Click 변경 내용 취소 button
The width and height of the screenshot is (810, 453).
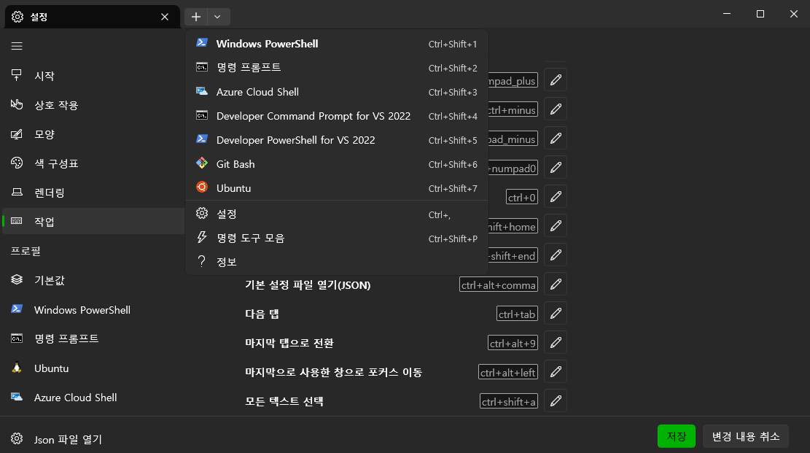point(745,436)
